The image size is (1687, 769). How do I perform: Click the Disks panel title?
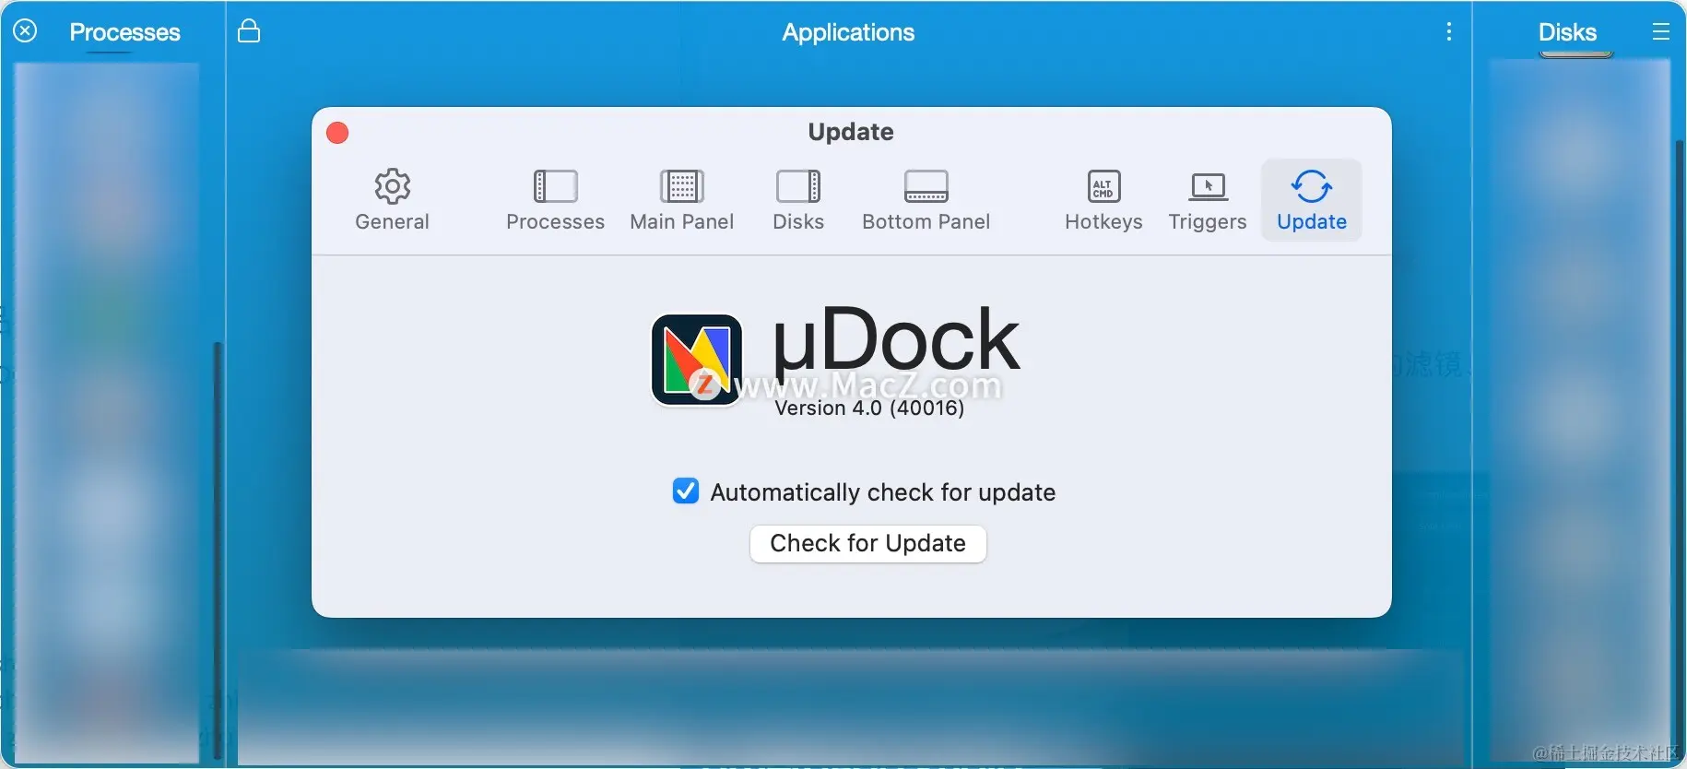coord(1567,32)
